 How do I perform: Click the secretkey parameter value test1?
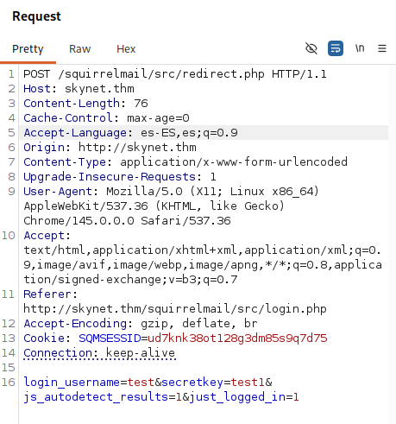point(248,383)
